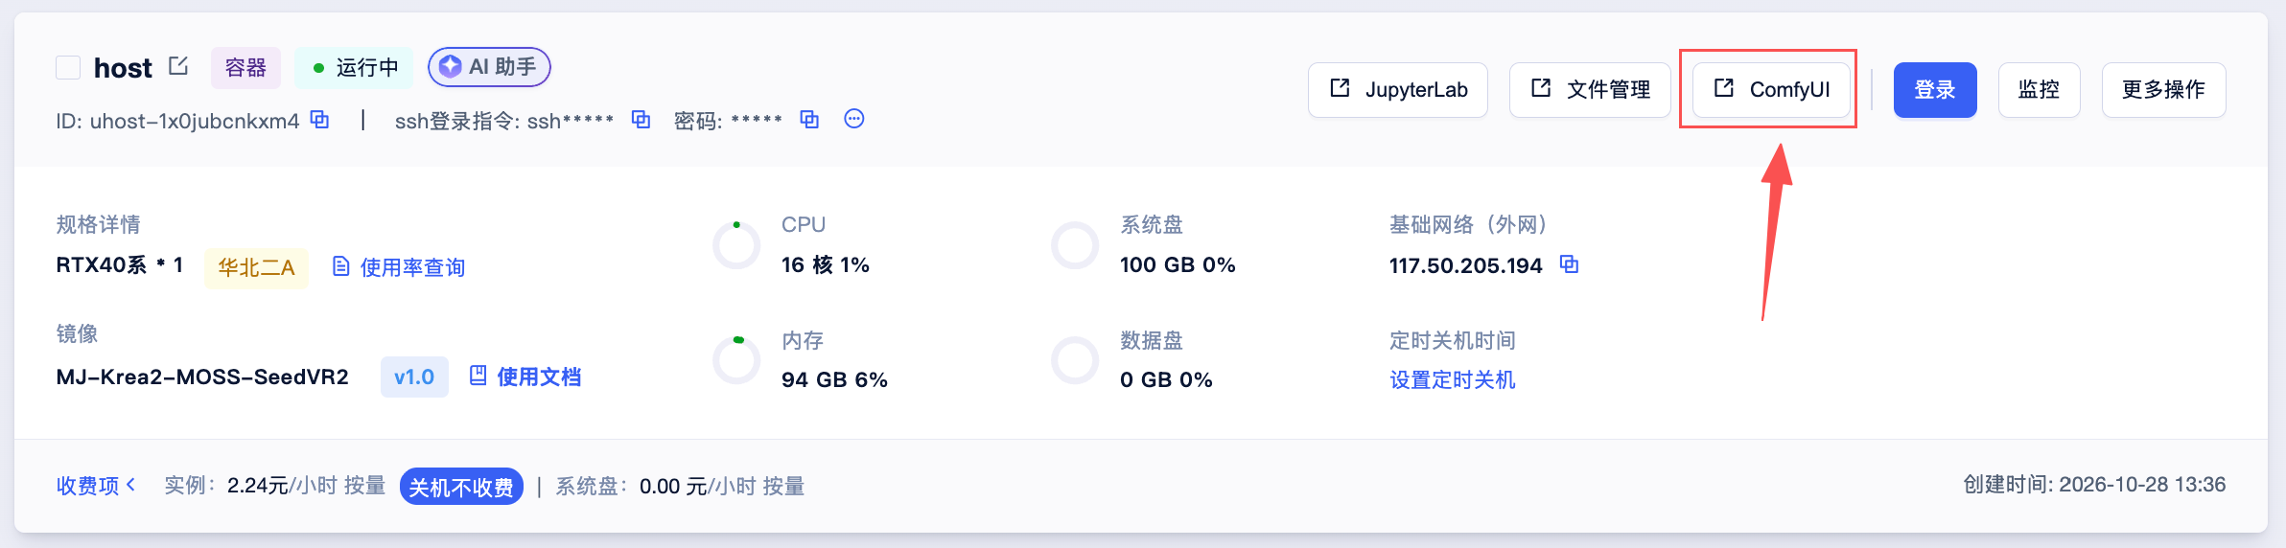Copy the ssh登录指令 command
2286x548 pixels.
[641, 120]
